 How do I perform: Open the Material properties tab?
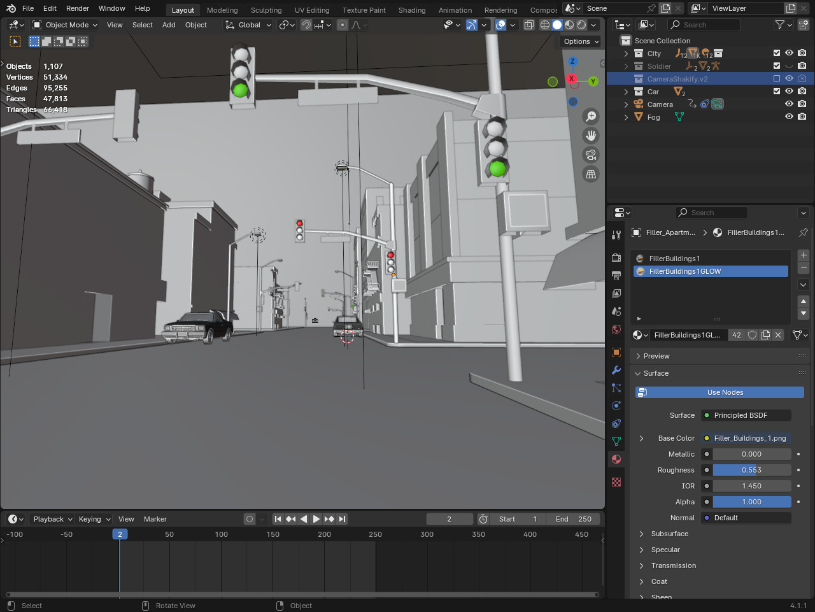point(616,459)
